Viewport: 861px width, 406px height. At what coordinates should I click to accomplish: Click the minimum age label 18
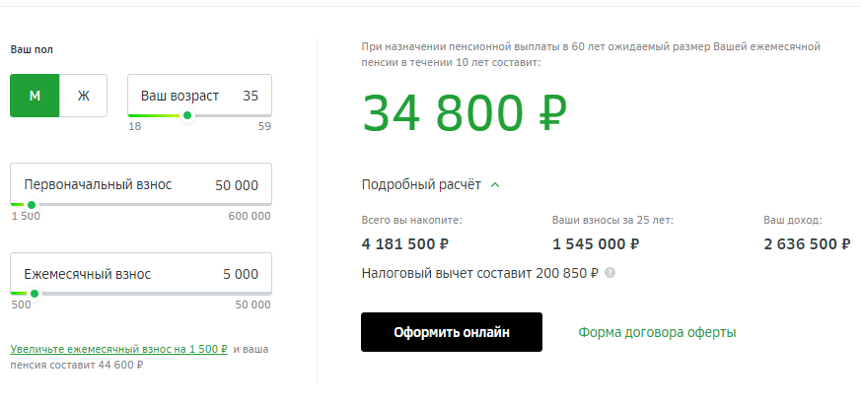click(x=134, y=126)
